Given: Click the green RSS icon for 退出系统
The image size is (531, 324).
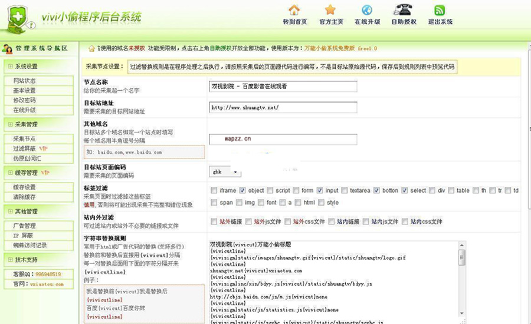Looking at the screenshot, I should [440, 10].
